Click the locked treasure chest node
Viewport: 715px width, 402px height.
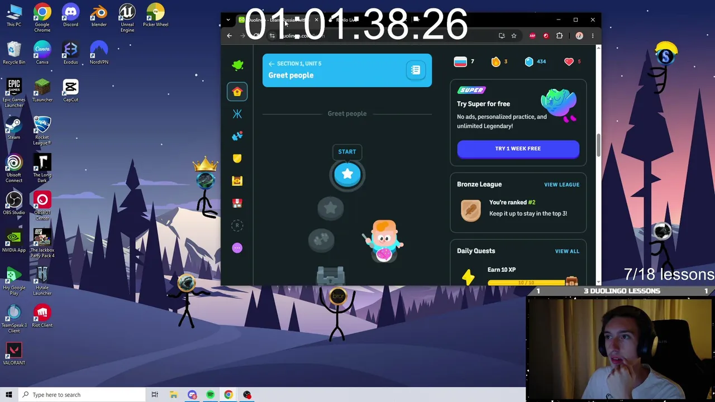(331, 275)
